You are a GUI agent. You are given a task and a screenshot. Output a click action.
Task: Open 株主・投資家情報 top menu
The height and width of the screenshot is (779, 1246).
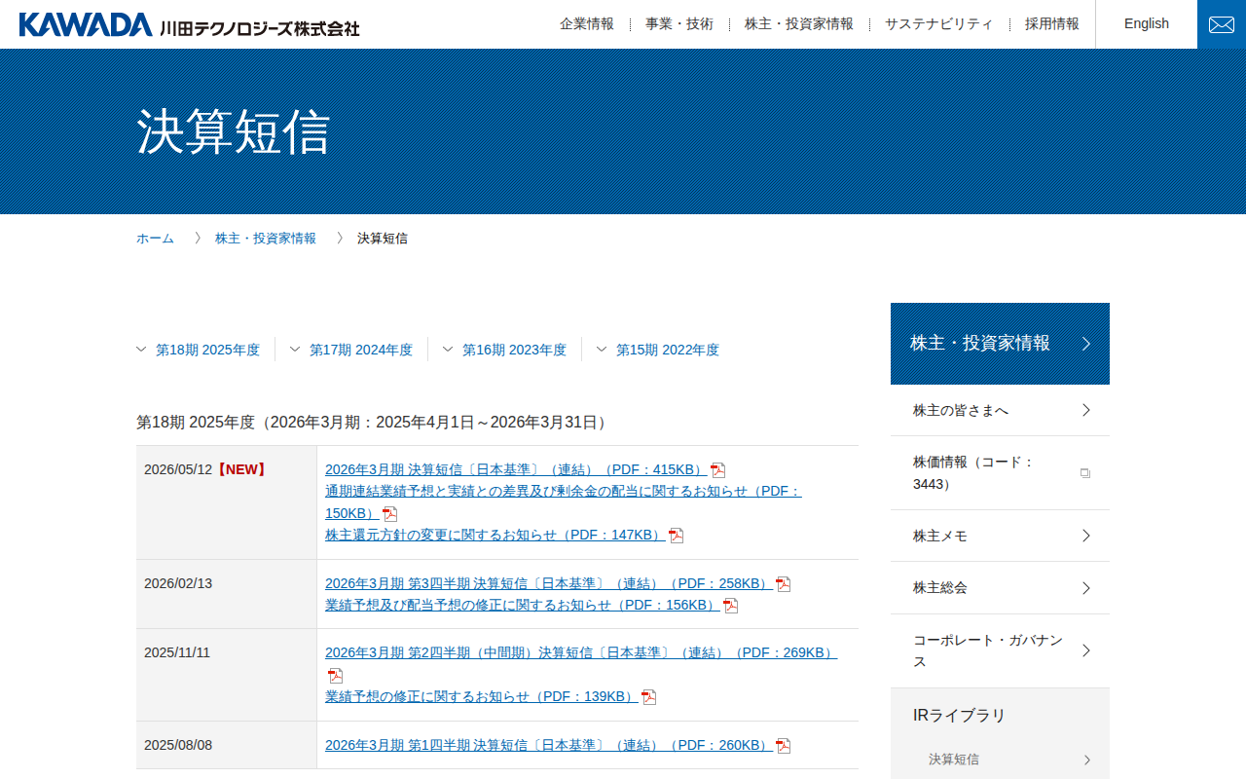point(799,24)
